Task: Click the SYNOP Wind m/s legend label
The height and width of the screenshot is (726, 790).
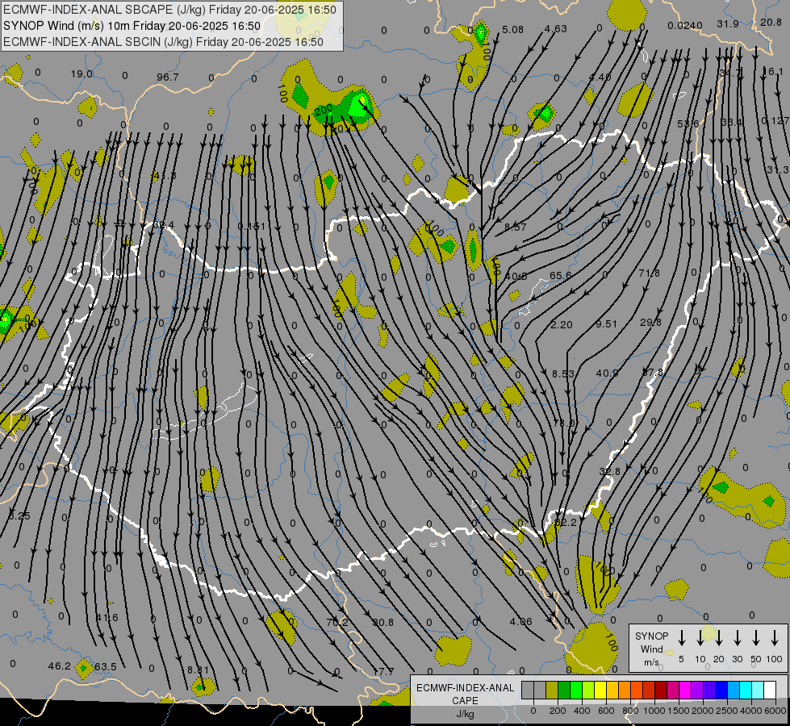Action: pos(651,649)
